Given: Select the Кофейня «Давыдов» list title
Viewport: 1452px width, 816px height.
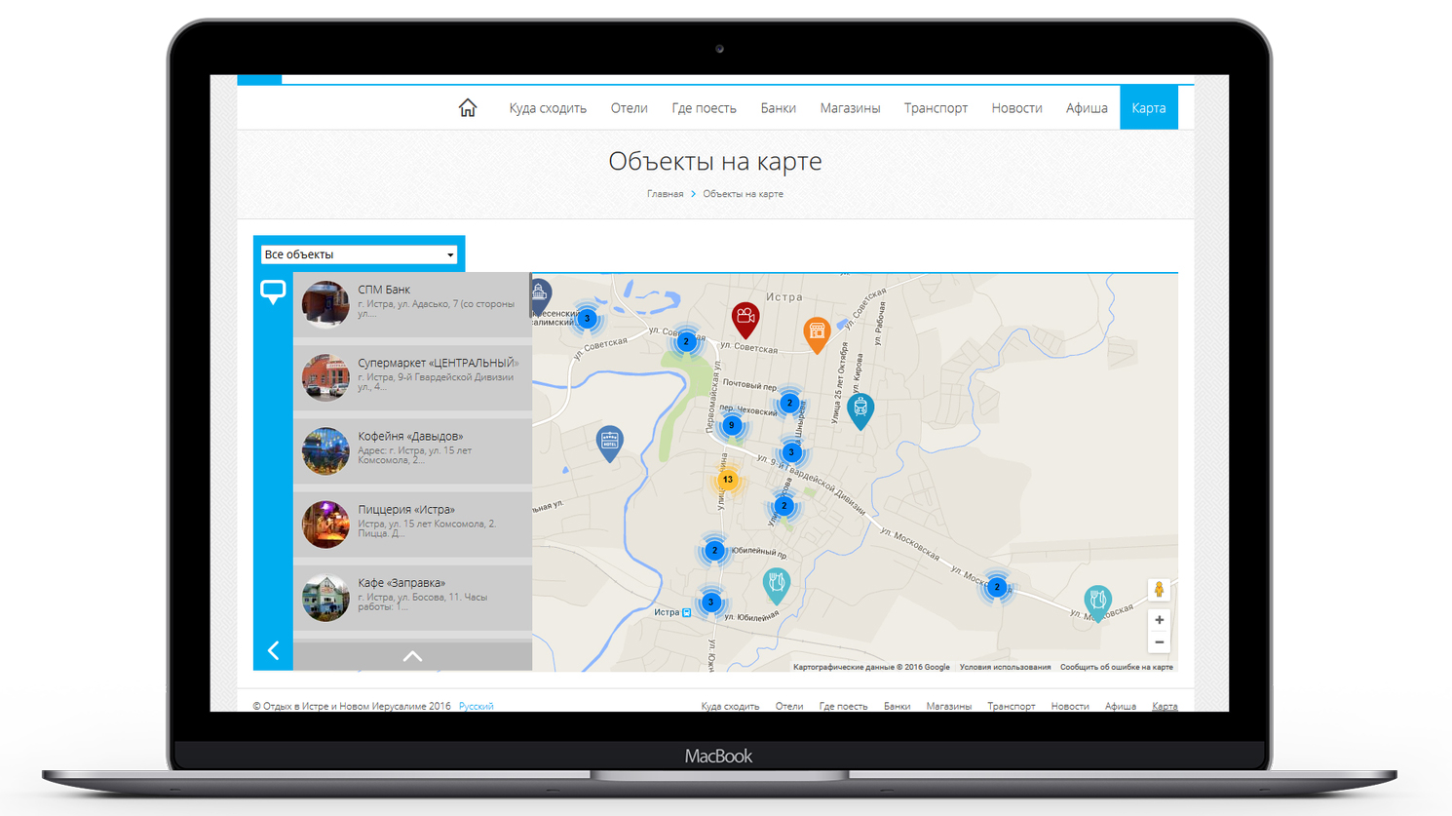Looking at the screenshot, I should 410,436.
